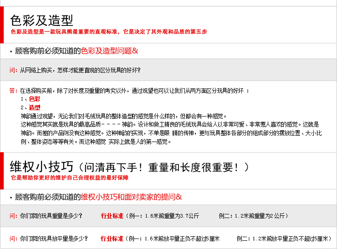Screen dimensions: 337x249
Task: Select list item 2、造型
Action: point(31,107)
